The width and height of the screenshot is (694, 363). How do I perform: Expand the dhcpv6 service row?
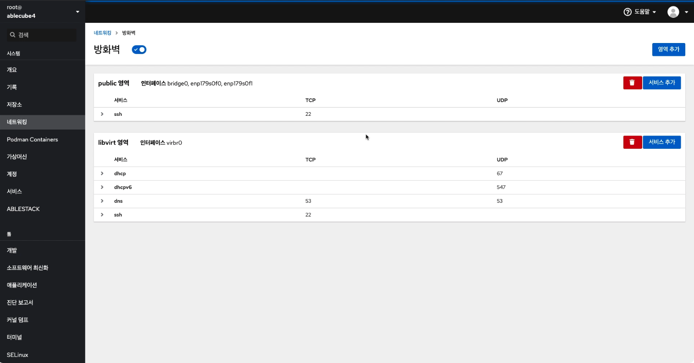(x=102, y=187)
